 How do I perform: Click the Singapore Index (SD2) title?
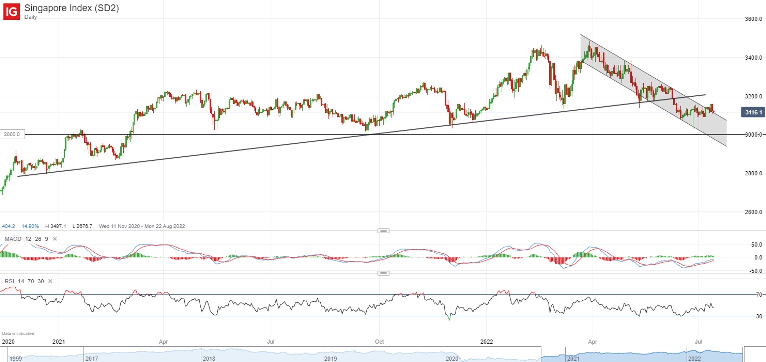pos(72,8)
